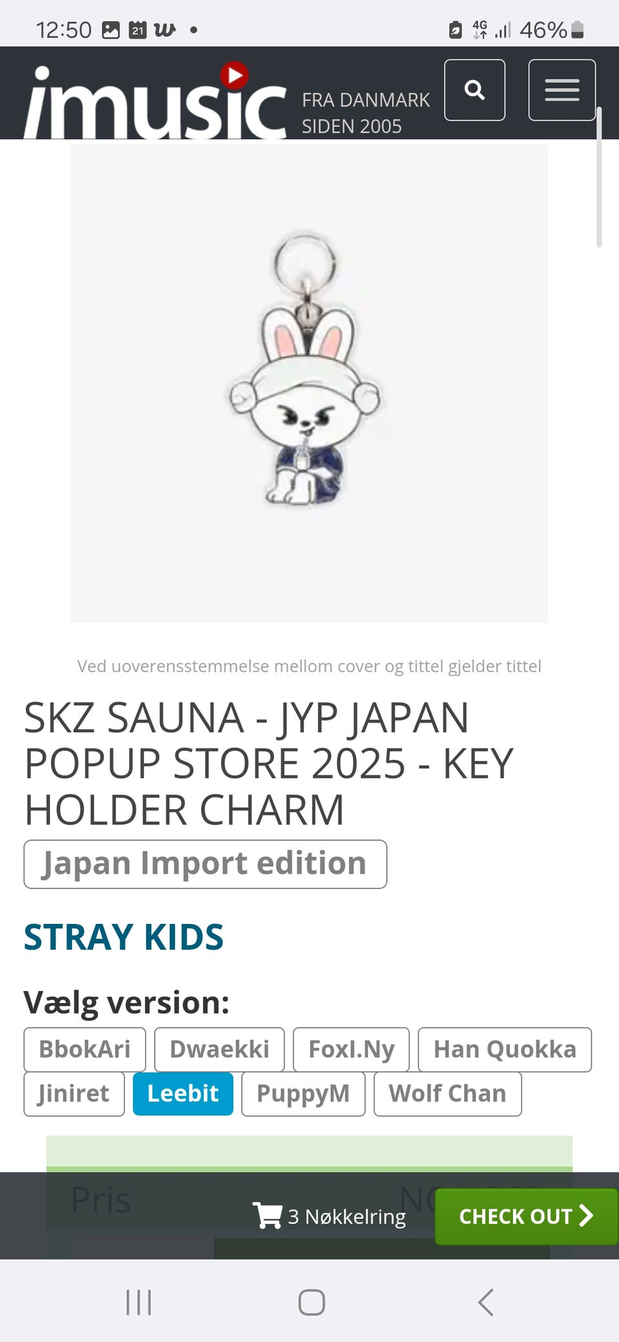Tap Android back arrow icon

coord(486,1302)
